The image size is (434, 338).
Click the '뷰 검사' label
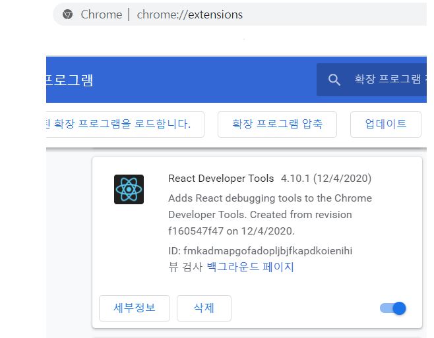[185, 267]
